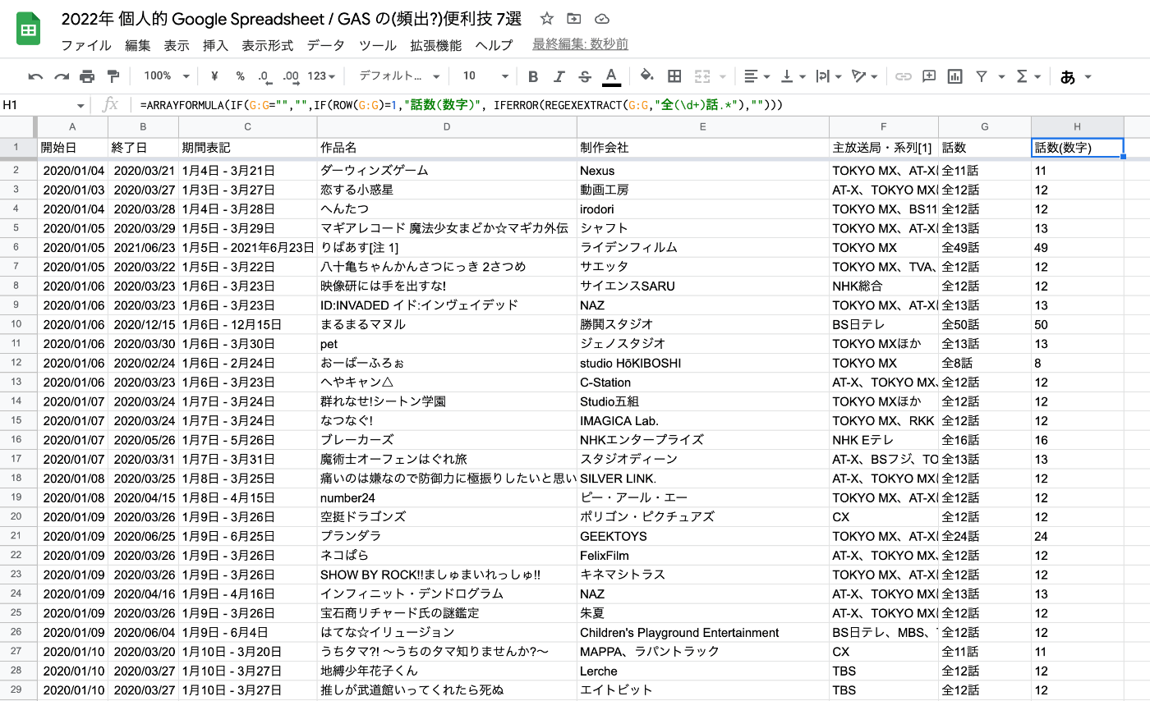Open the functions sigma dropdown
Viewport: 1150px width, 701px height.
click(x=1028, y=76)
